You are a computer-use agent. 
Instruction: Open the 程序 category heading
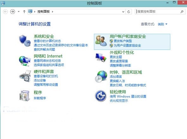tap(38, 92)
